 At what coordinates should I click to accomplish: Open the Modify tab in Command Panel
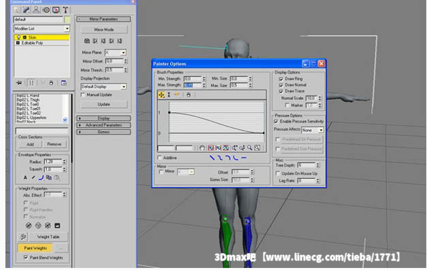coord(27,10)
